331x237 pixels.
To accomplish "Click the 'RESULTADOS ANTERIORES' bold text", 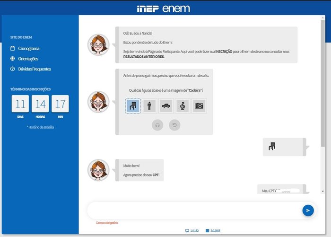I will click(x=144, y=57).
